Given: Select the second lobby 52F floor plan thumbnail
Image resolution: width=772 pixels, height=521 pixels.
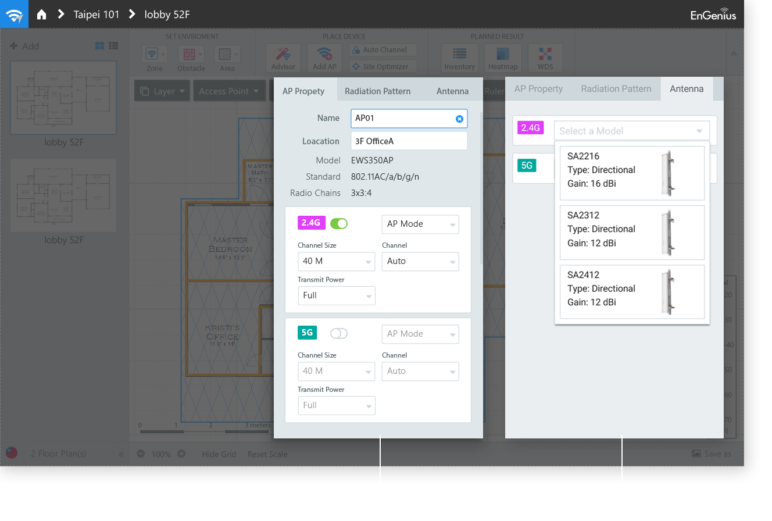Looking at the screenshot, I should (64, 196).
